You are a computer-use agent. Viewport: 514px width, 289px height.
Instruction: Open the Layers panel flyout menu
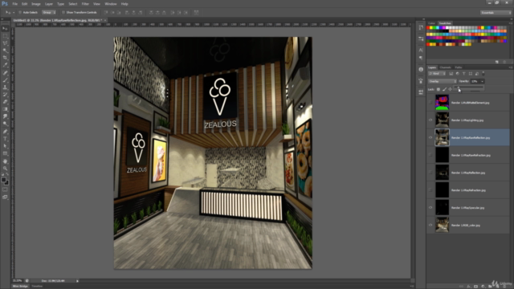pos(511,67)
